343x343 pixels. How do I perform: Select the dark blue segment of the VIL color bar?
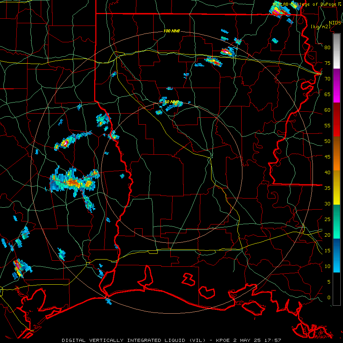click(337, 247)
